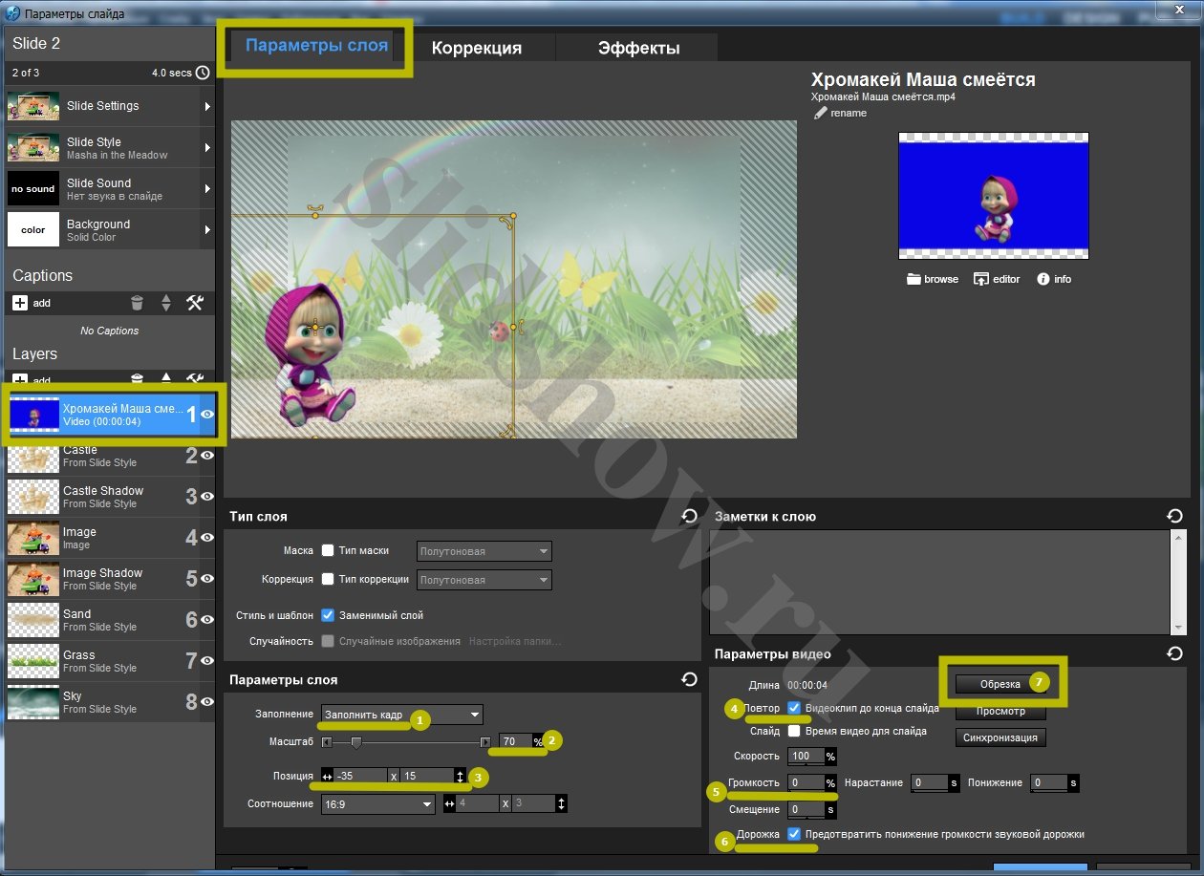Click the Масштаб slider left arrow
Viewport: 1204px width, 876px height.
point(327,742)
